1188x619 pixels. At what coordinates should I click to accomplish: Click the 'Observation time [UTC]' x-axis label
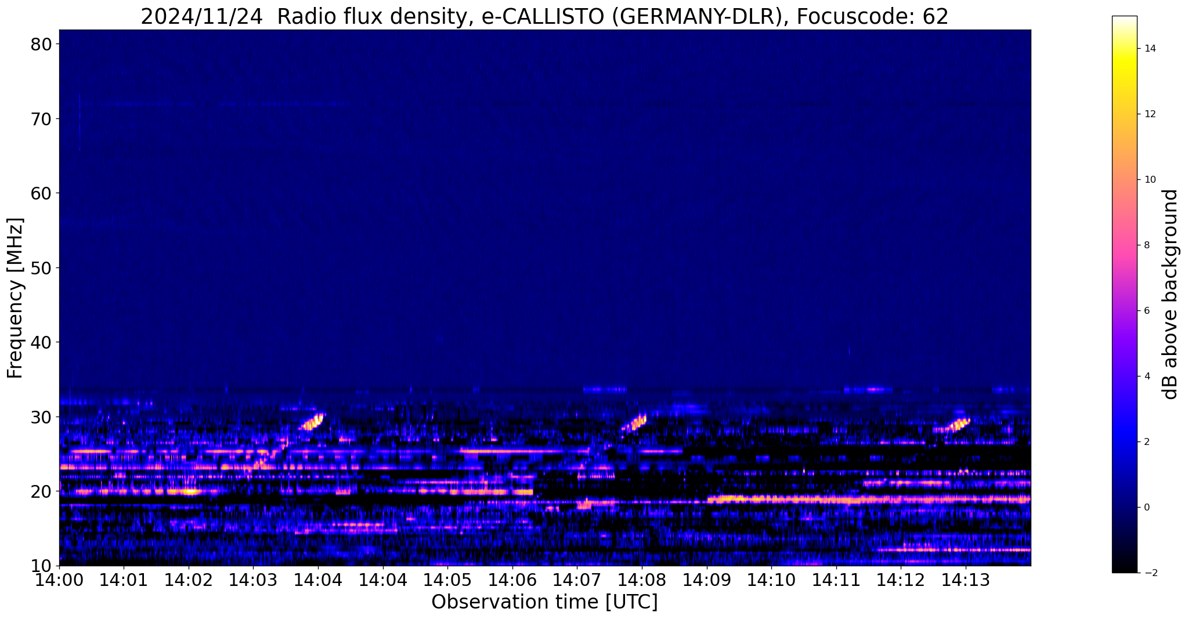544,602
